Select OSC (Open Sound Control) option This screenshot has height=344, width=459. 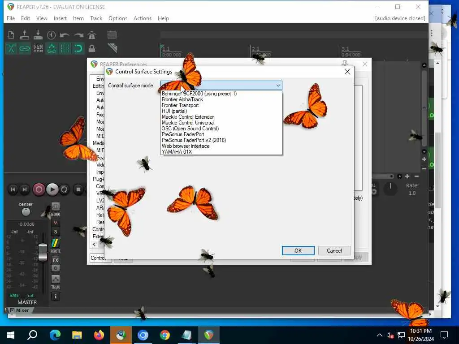point(221,129)
